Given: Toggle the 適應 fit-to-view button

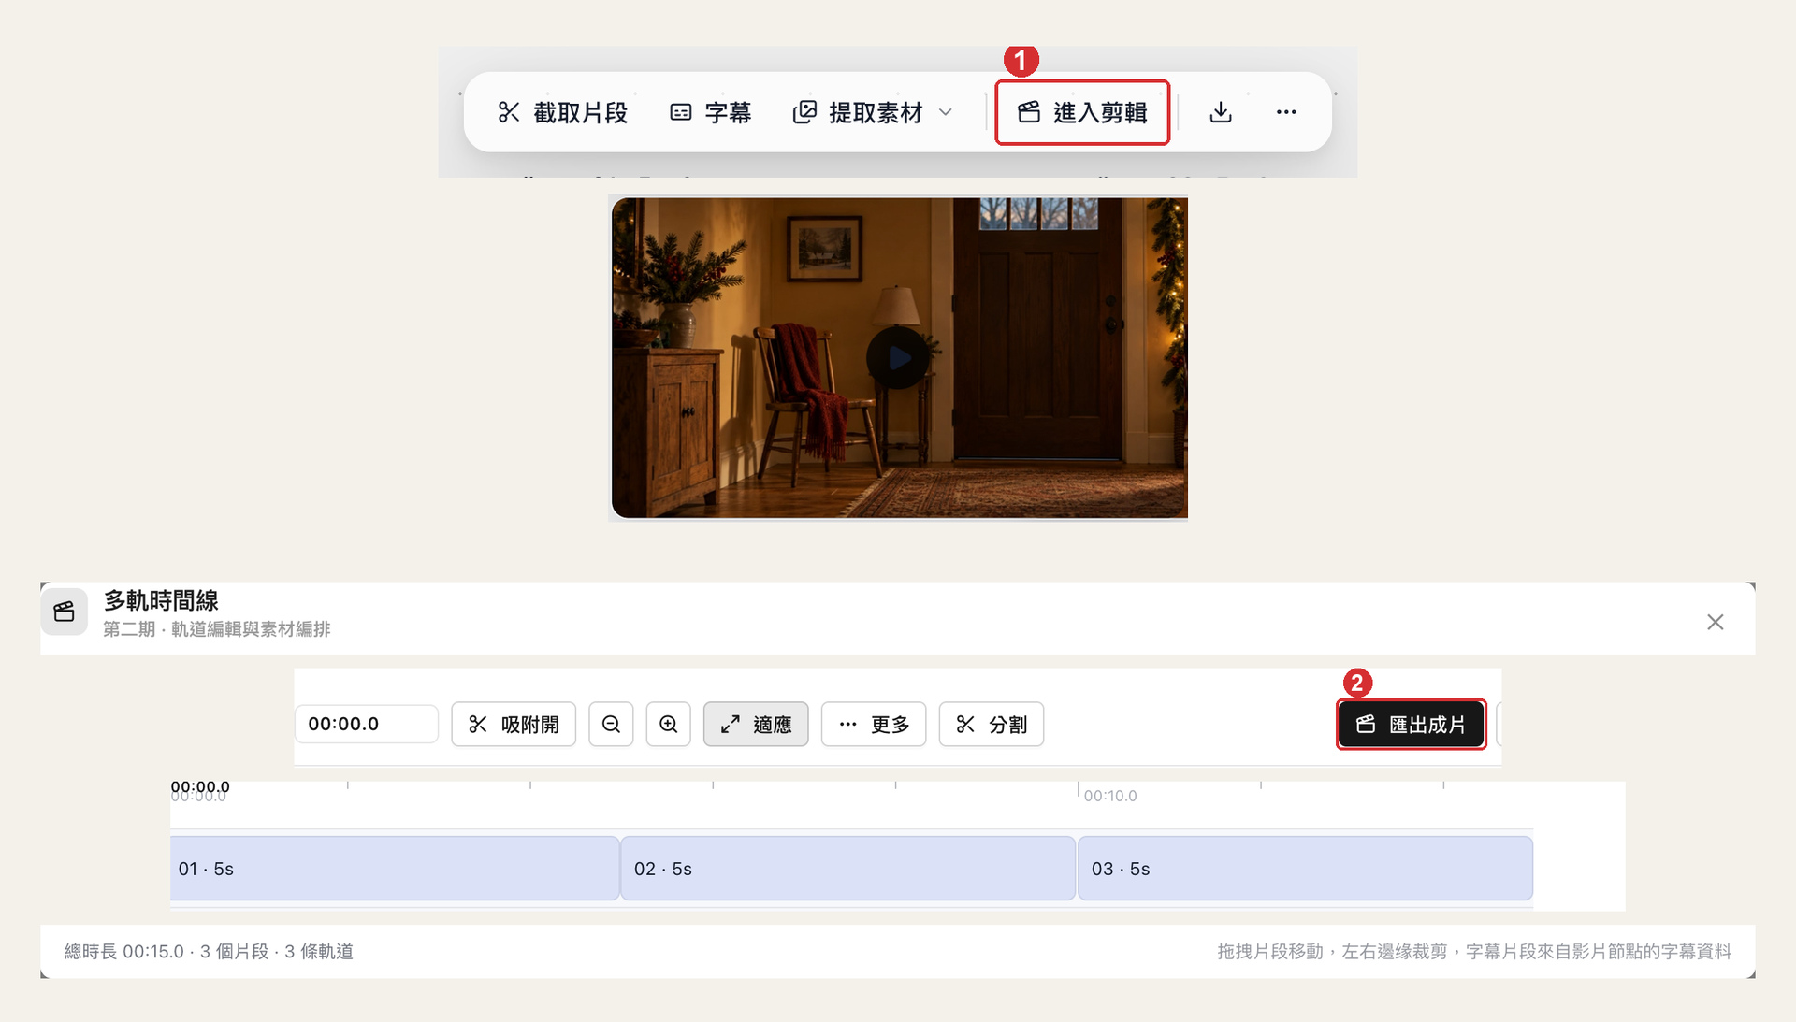Looking at the screenshot, I should (756, 725).
